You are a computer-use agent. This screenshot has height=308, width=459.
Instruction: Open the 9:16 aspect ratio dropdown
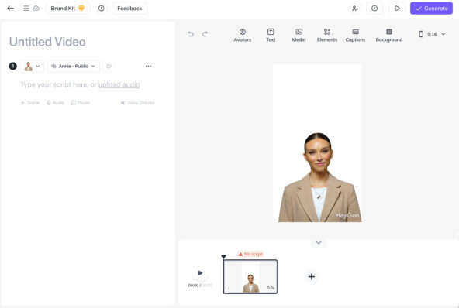tap(433, 34)
